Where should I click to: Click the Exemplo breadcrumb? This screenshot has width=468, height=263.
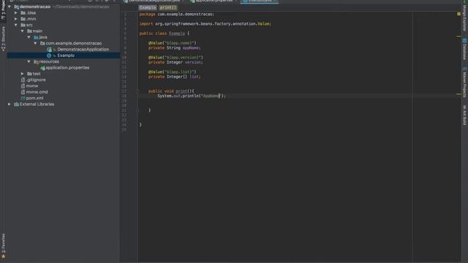click(x=148, y=7)
